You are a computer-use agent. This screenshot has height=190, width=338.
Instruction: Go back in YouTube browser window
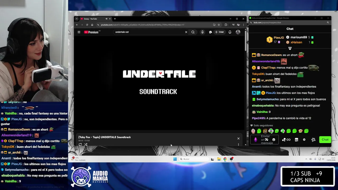(x=77, y=25)
